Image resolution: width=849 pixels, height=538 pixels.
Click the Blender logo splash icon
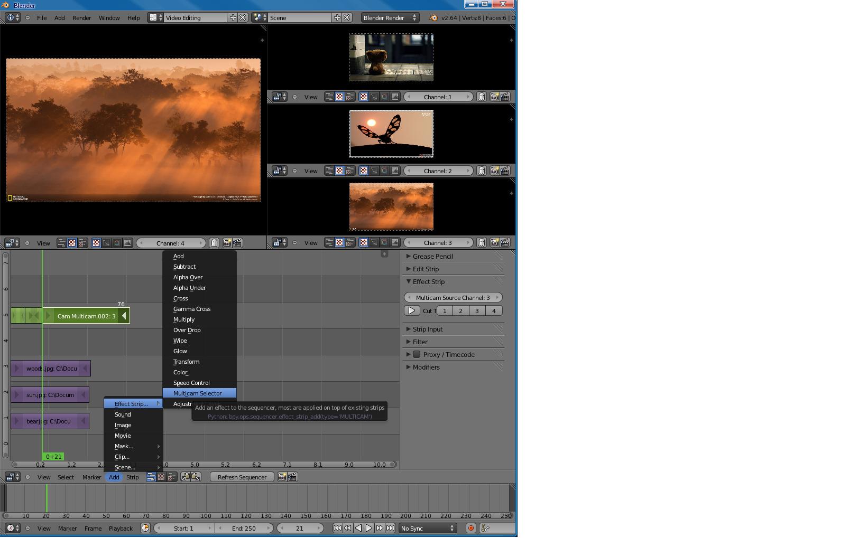pos(433,17)
